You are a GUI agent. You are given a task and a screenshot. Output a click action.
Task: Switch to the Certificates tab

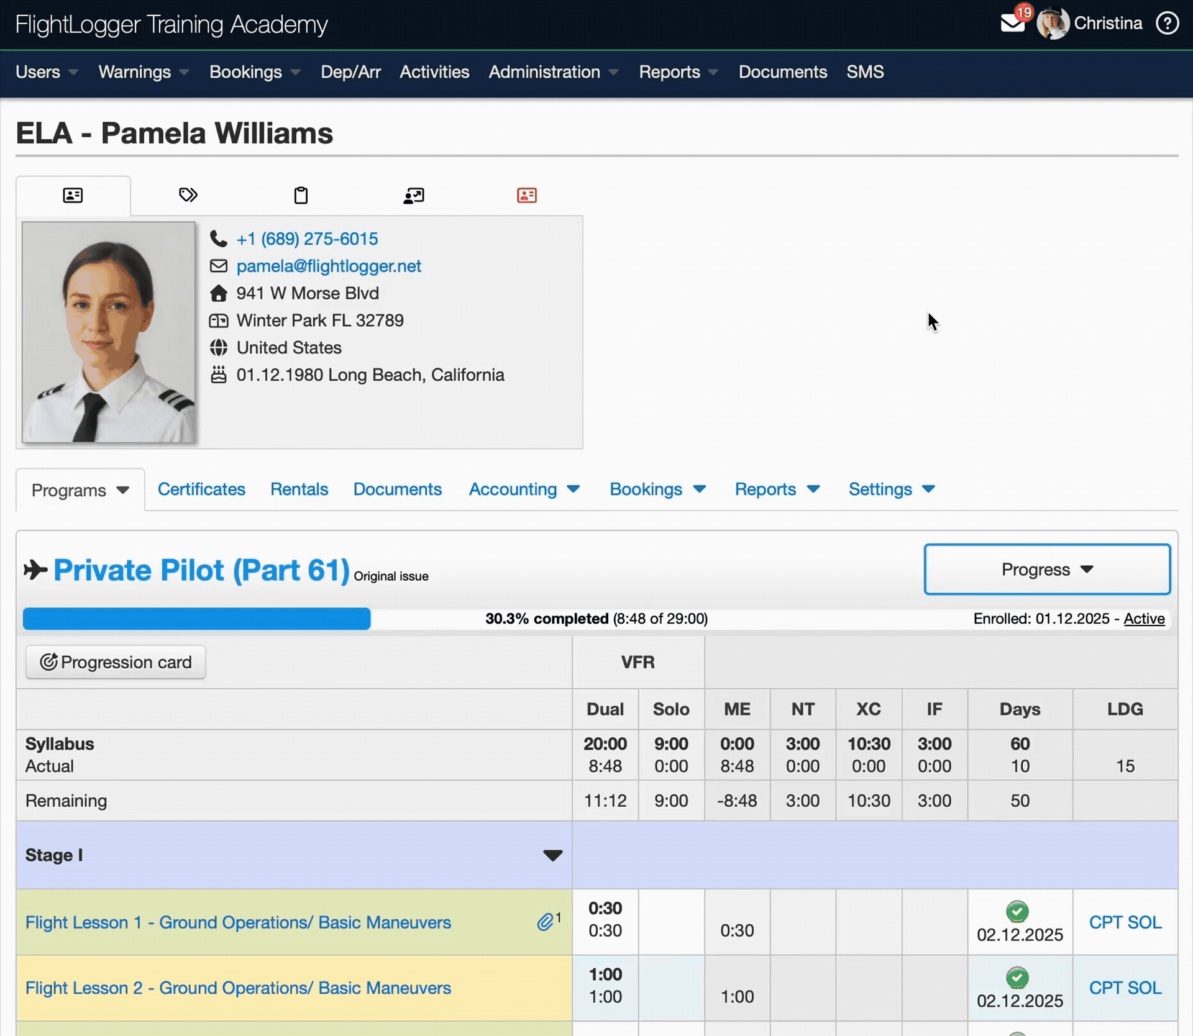click(x=201, y=489)
